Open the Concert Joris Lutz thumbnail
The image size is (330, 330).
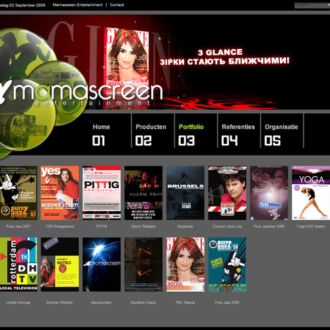click(227, 193)
